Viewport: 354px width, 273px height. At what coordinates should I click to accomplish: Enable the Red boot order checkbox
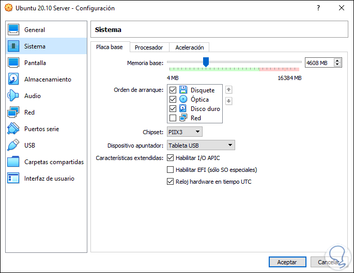173,118
